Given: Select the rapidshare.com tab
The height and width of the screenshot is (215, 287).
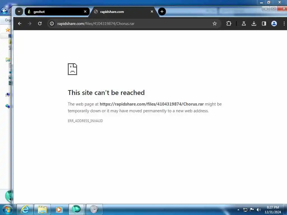Looking at the screenshot, I should pyautogui.click(x=124, y=11).
